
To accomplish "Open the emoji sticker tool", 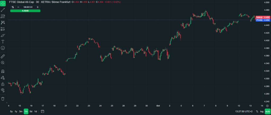I will pyautogui.click(x=3, y=48).
